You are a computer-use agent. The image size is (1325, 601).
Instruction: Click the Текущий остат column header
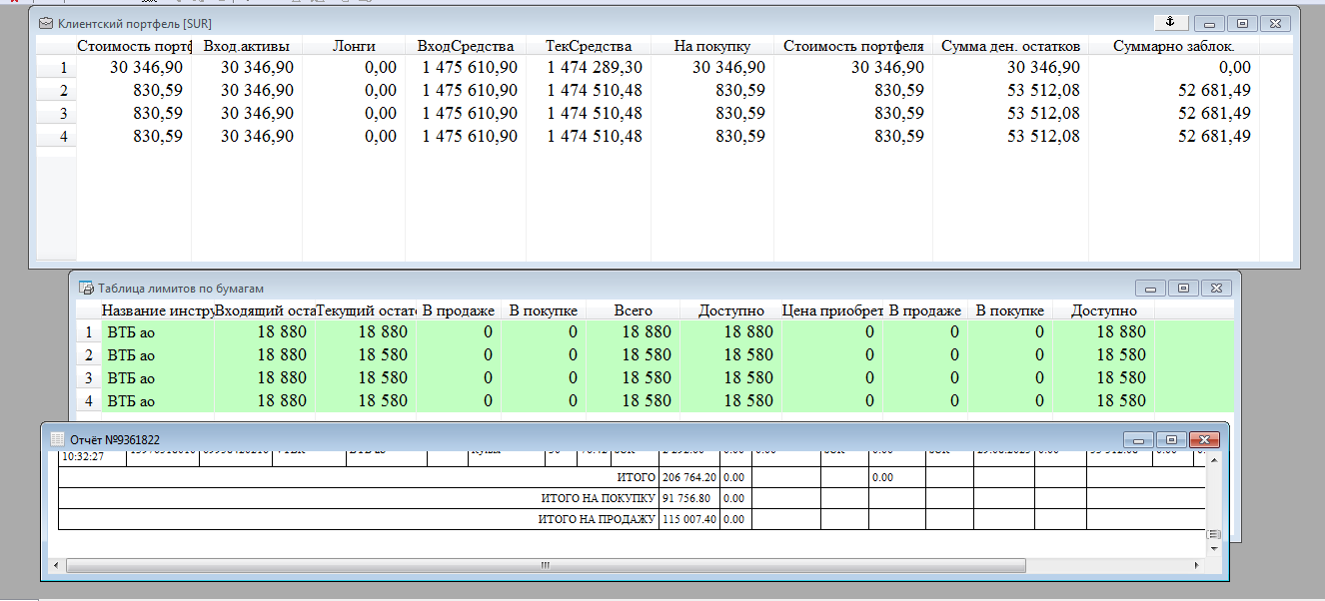[365, 310]
